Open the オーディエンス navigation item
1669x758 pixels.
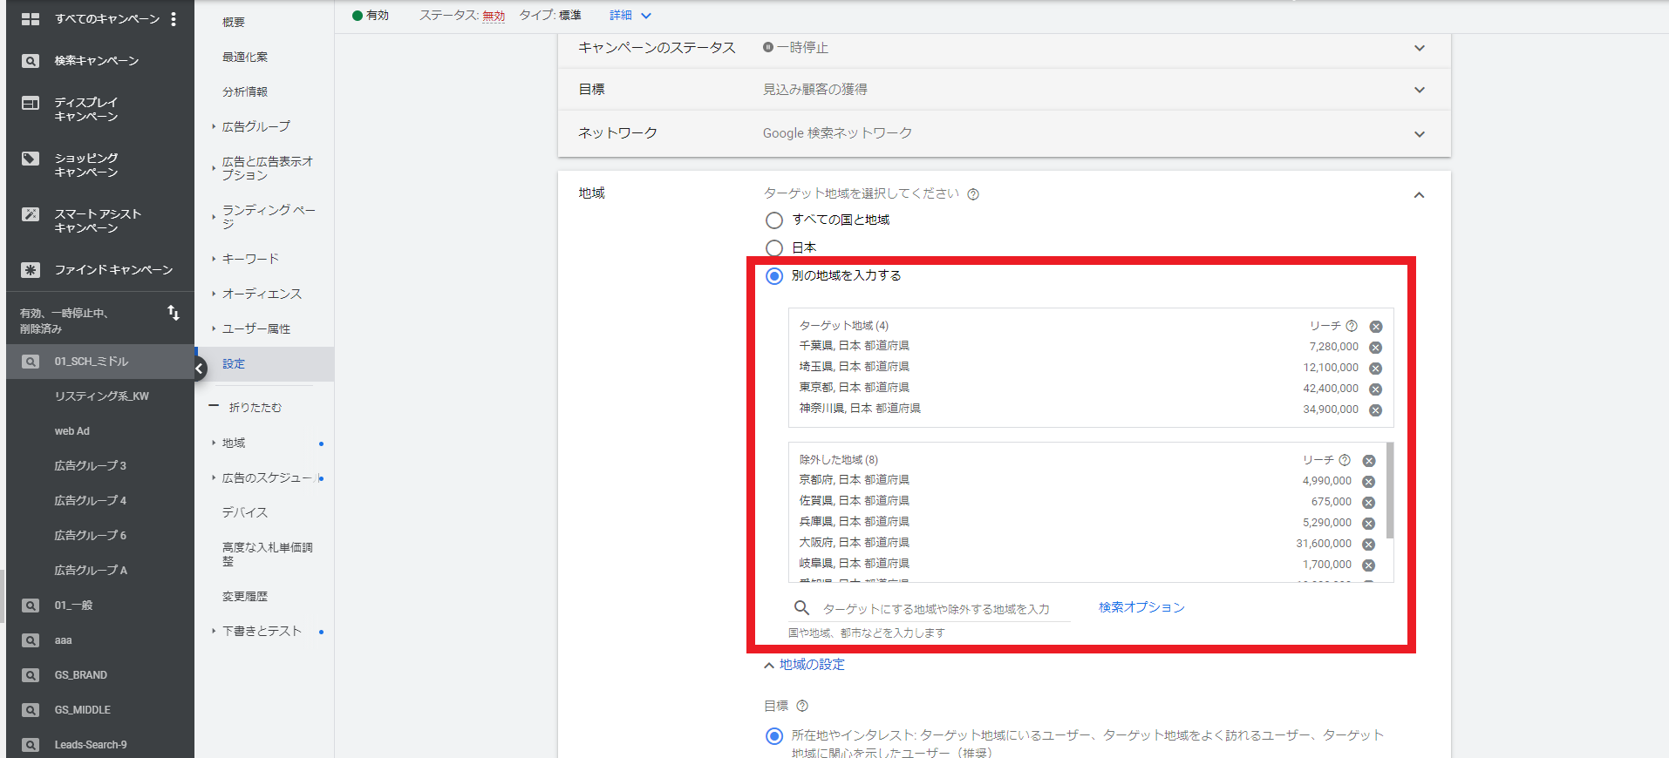(262, 294)
